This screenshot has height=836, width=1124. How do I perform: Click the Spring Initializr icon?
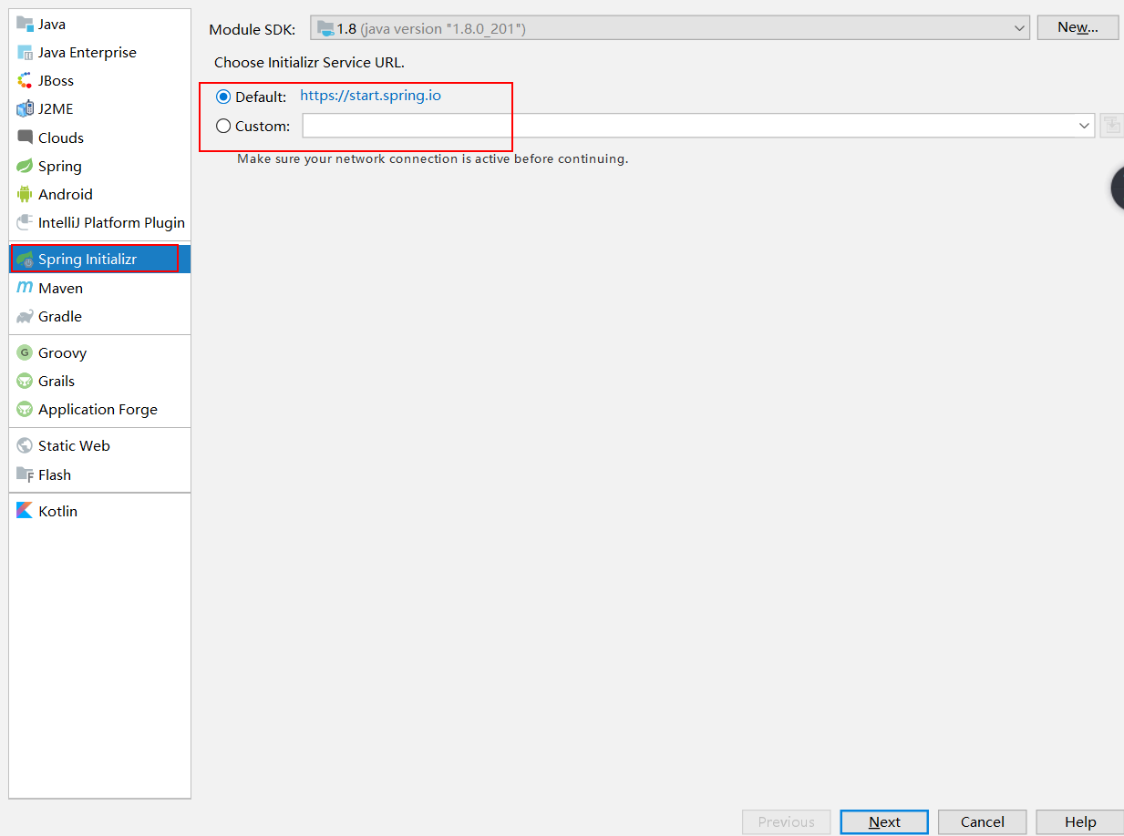coord(25,260)
